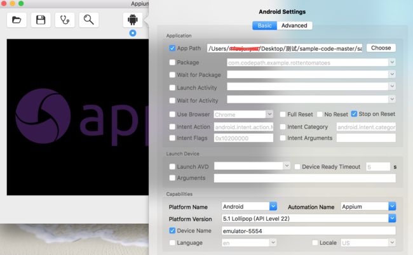Edit the App Path text field
Image resolution: width=413 pixels, height=255 pixels.
(285, 48)
